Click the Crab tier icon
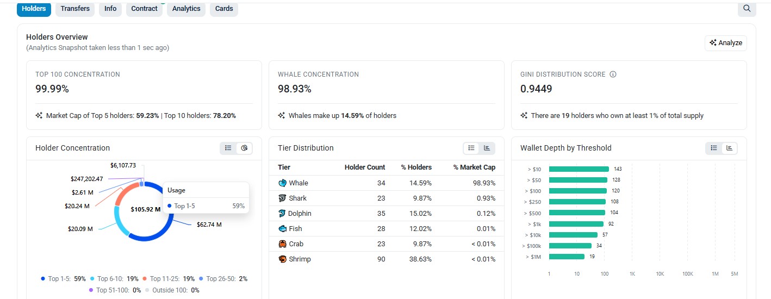Image resolution: width=771 pixels, height=299 pixels. coord(282,244)
